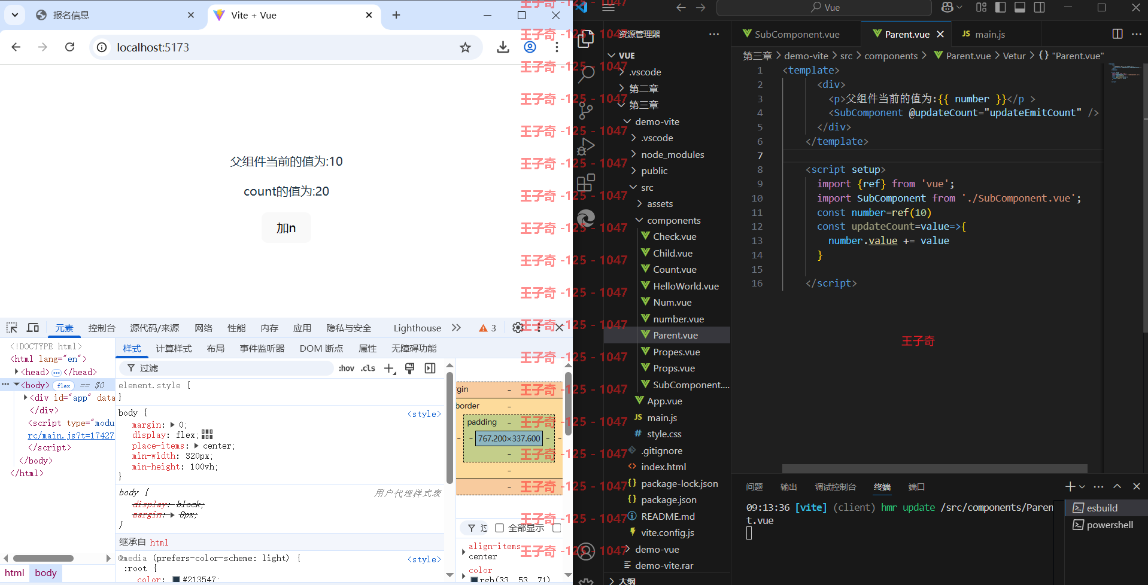Split the VS Code editor to the right
This screenshot has height=585, width=1148.
coord(1117,34)
